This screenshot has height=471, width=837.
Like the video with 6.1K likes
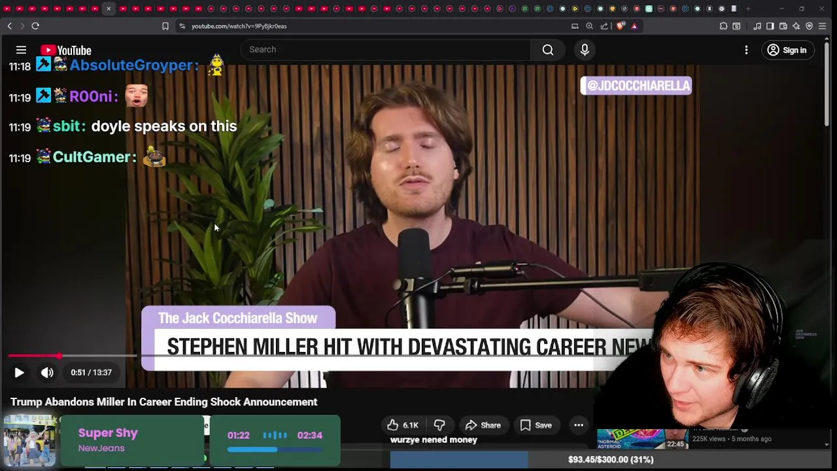[x=403, y=425]
